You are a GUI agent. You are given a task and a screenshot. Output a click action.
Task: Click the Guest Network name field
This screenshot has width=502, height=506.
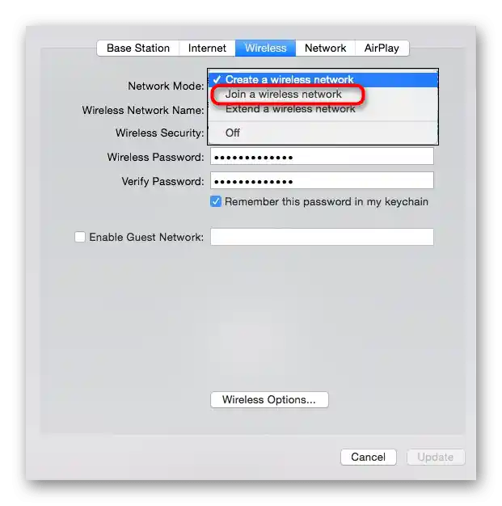pos(322,237)
